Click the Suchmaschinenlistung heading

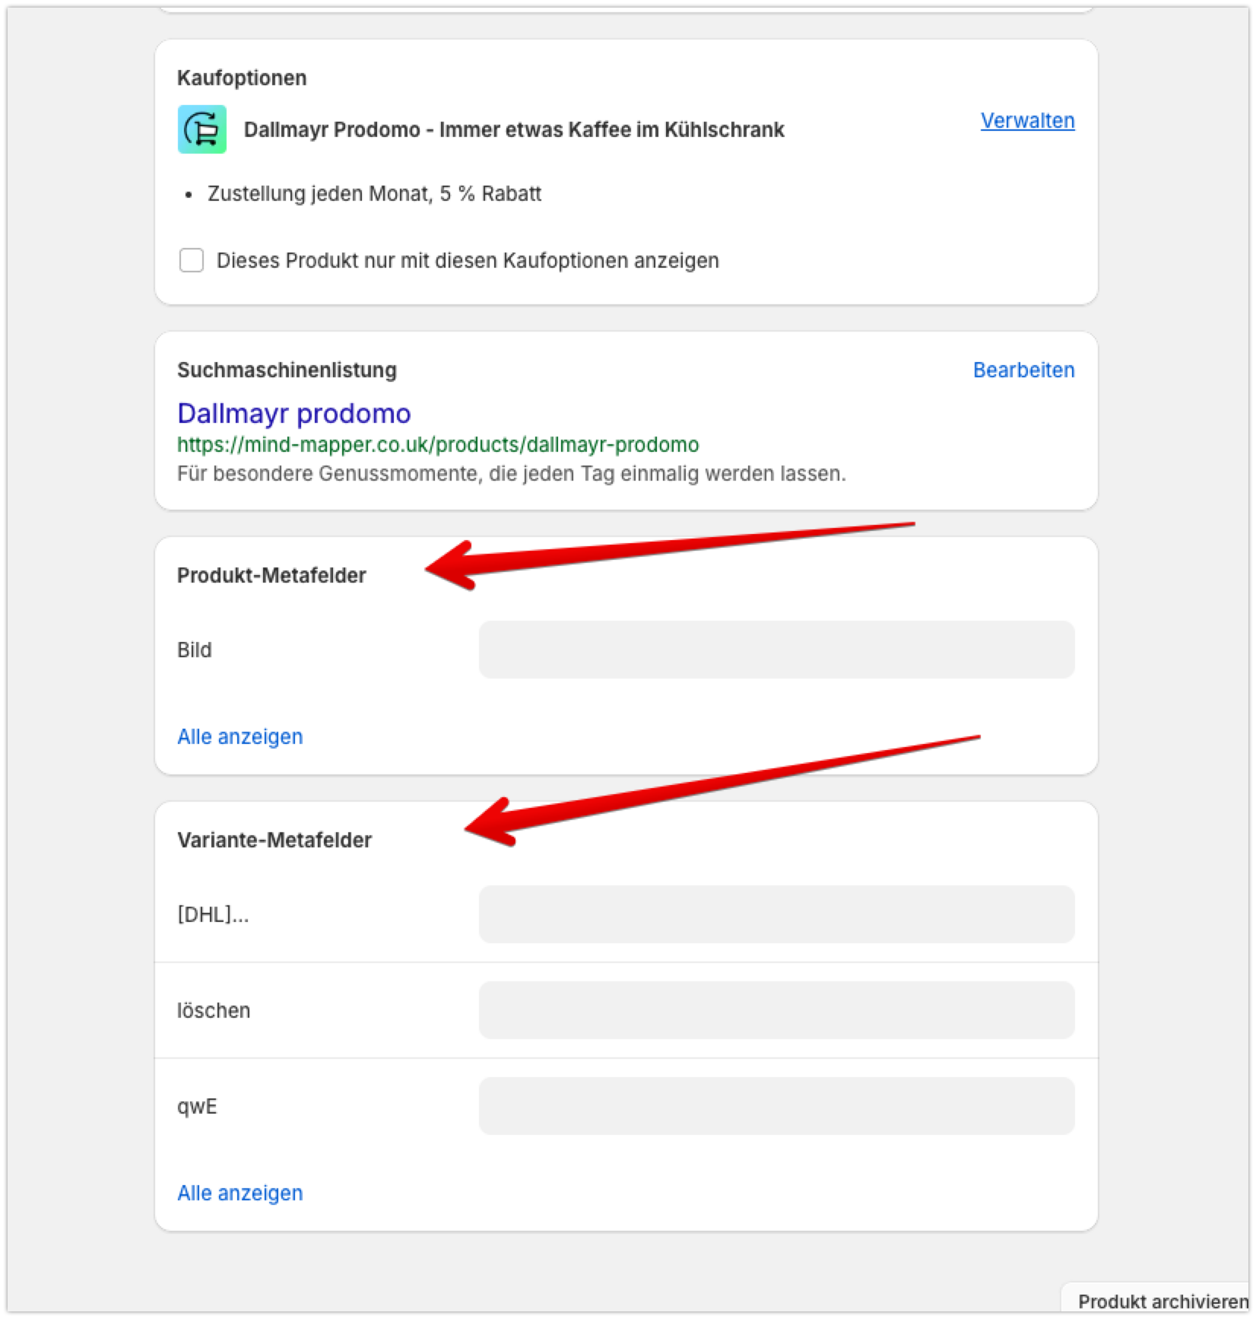[x=287, y=370]
